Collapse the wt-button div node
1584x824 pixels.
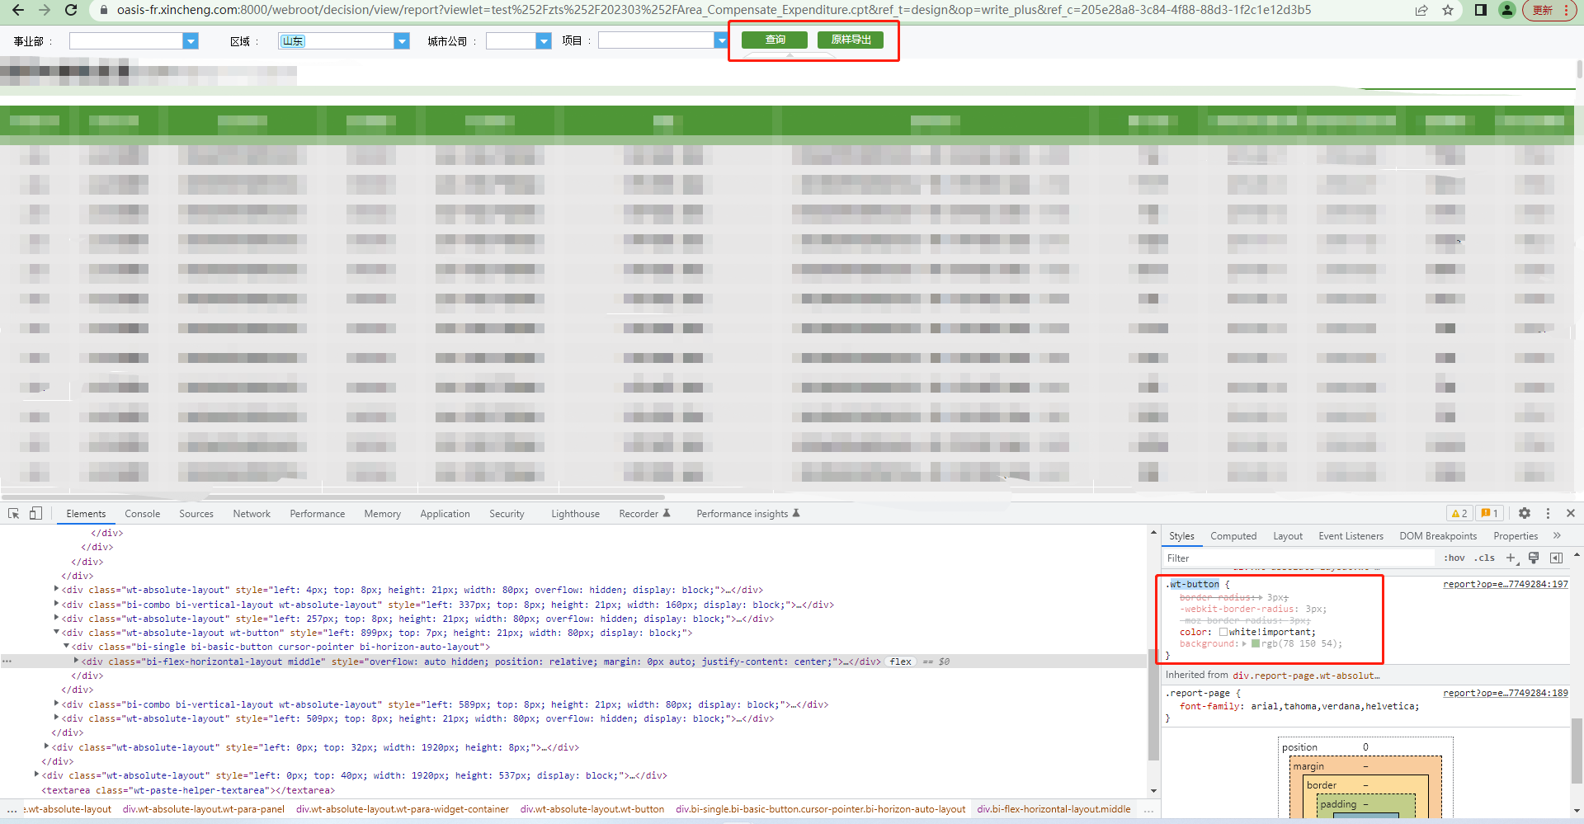coord(56,633)
